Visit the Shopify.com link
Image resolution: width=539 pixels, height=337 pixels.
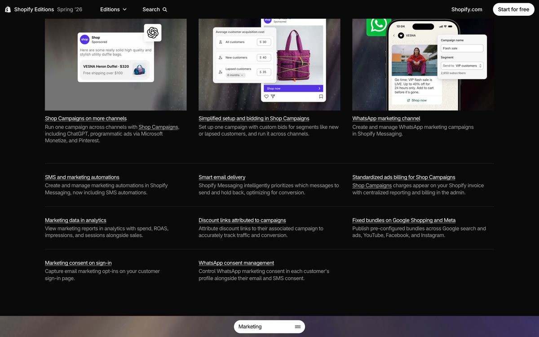467,9
